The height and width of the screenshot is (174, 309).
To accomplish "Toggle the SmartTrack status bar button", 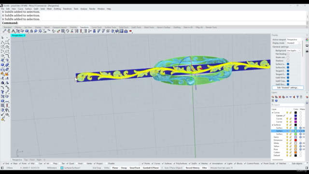I will [x=135, y=168].
